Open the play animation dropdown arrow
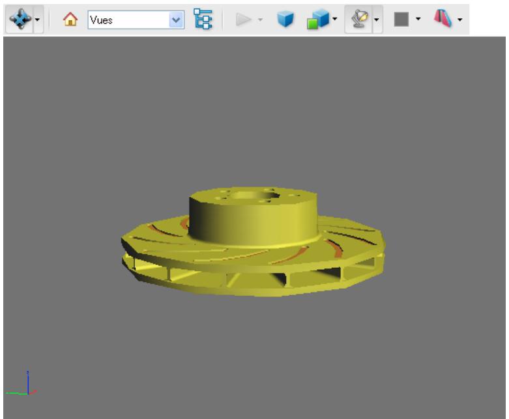 pos(260,20)
